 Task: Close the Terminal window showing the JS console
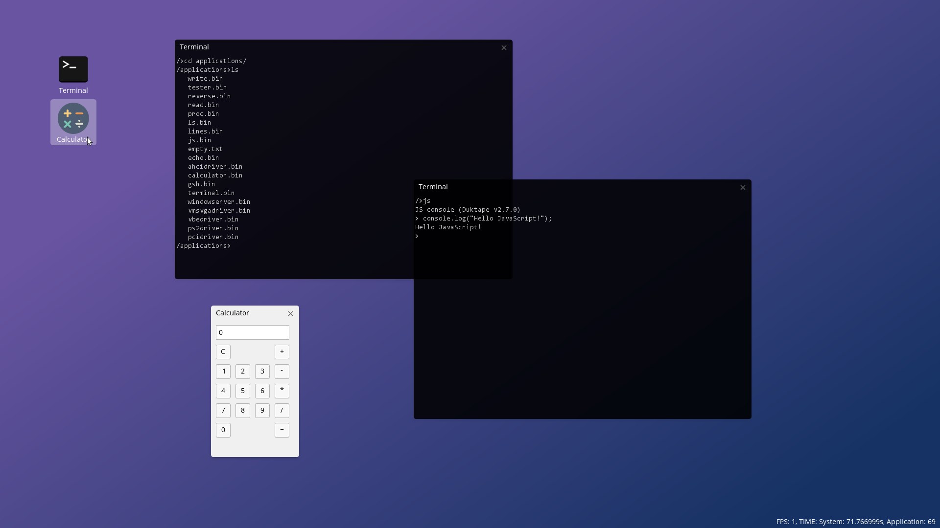[743, 187]
